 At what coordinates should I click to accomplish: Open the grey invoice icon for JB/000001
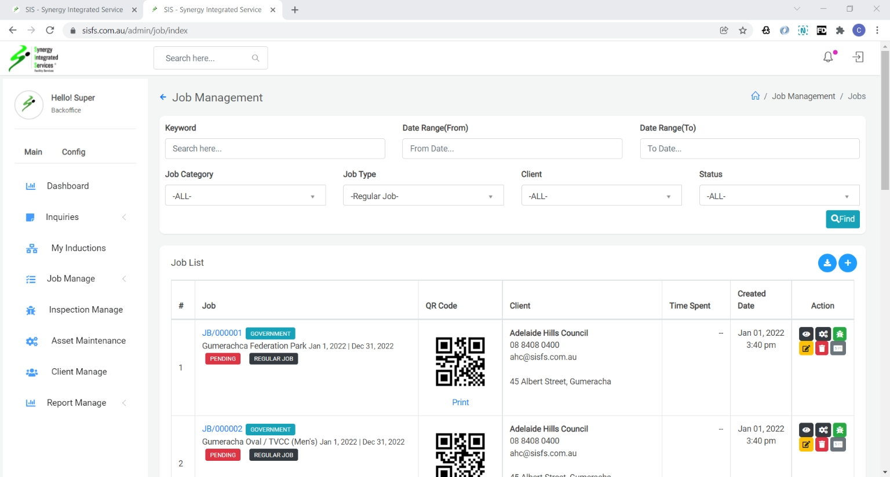tap(838, 348)
